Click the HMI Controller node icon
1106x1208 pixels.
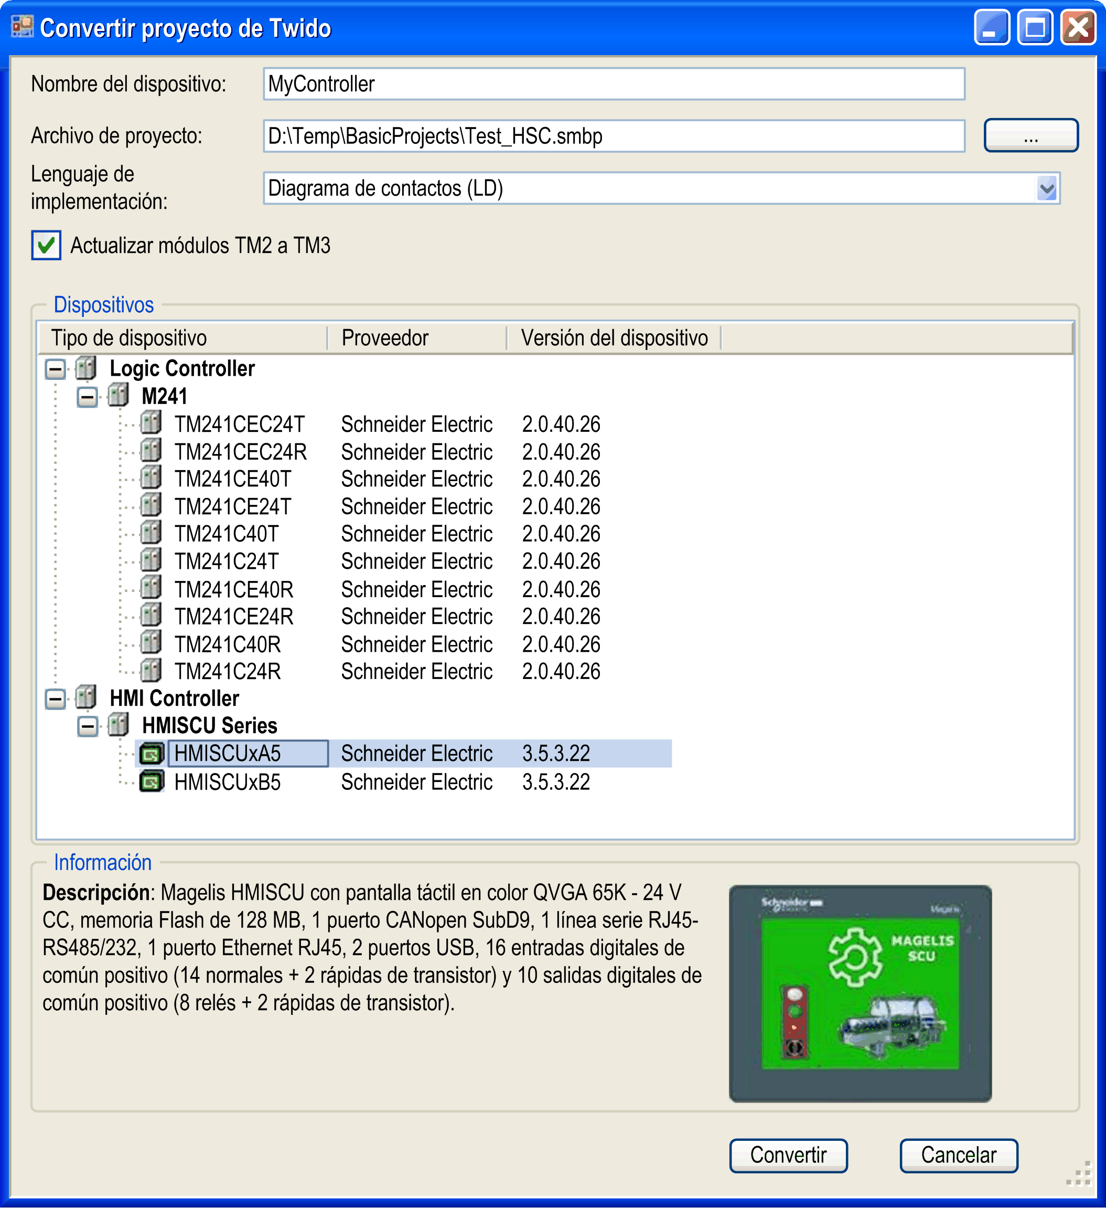pos(85,698)
